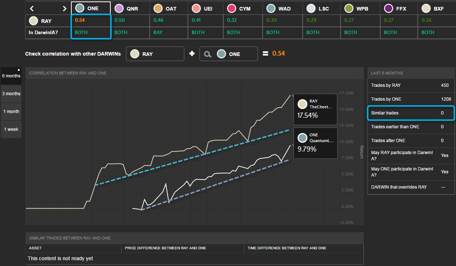Select the QNR DARWIN avatar icon
The height and width of the screenshot is (266, 456).
[x=119, y=8]
